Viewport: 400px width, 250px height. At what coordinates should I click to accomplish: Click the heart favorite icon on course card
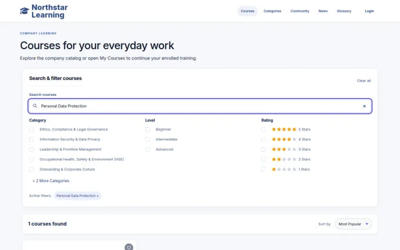[x=129, y=247]
